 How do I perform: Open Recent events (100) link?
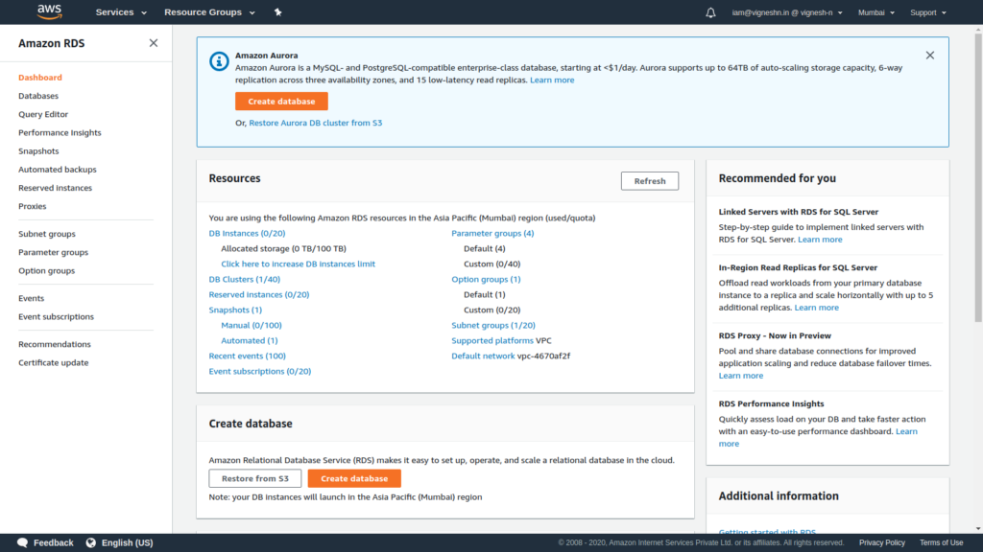pyautogui.click(x=247, y=356)
